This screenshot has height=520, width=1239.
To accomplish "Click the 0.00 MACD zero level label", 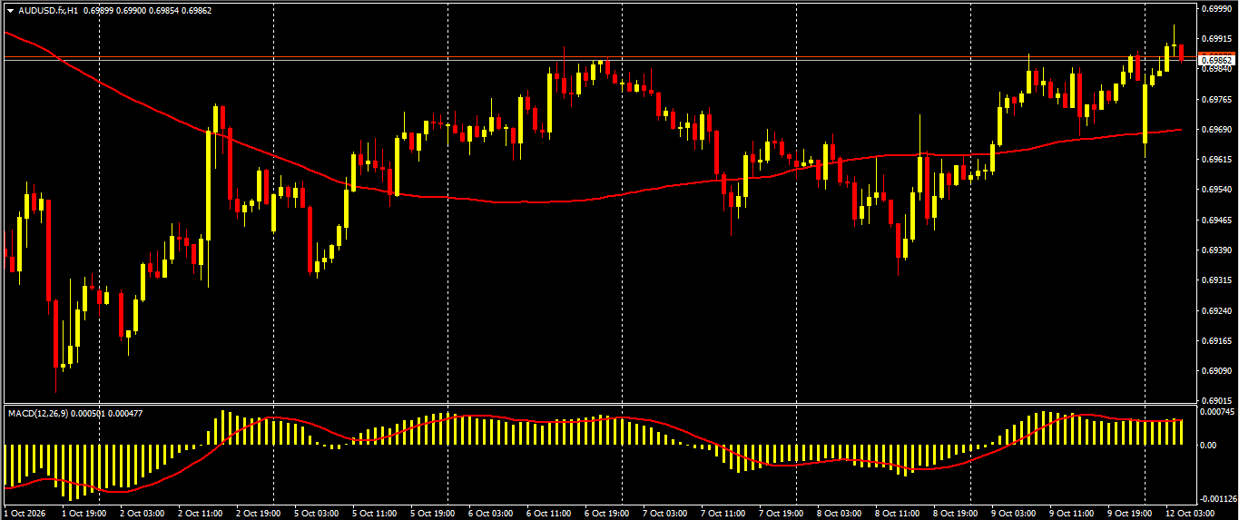I will (1206, 446).
